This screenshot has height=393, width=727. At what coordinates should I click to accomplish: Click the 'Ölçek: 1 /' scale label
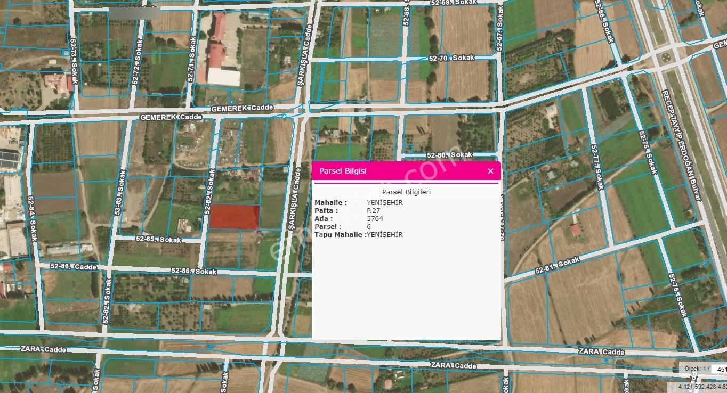point(696,369)
